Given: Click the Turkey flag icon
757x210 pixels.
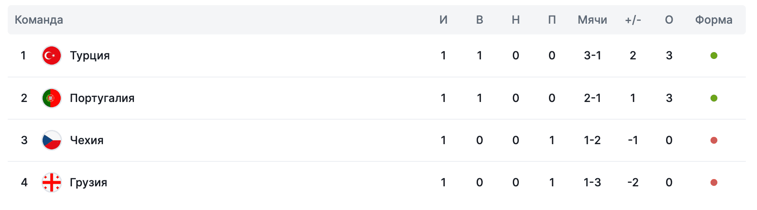Looking at the screenshot, I should coord(52,56).
